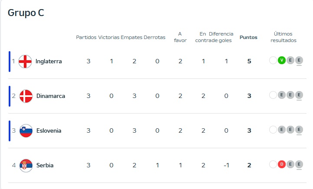Click Eslovenia's first gray E badge

[x=282, y=130]
